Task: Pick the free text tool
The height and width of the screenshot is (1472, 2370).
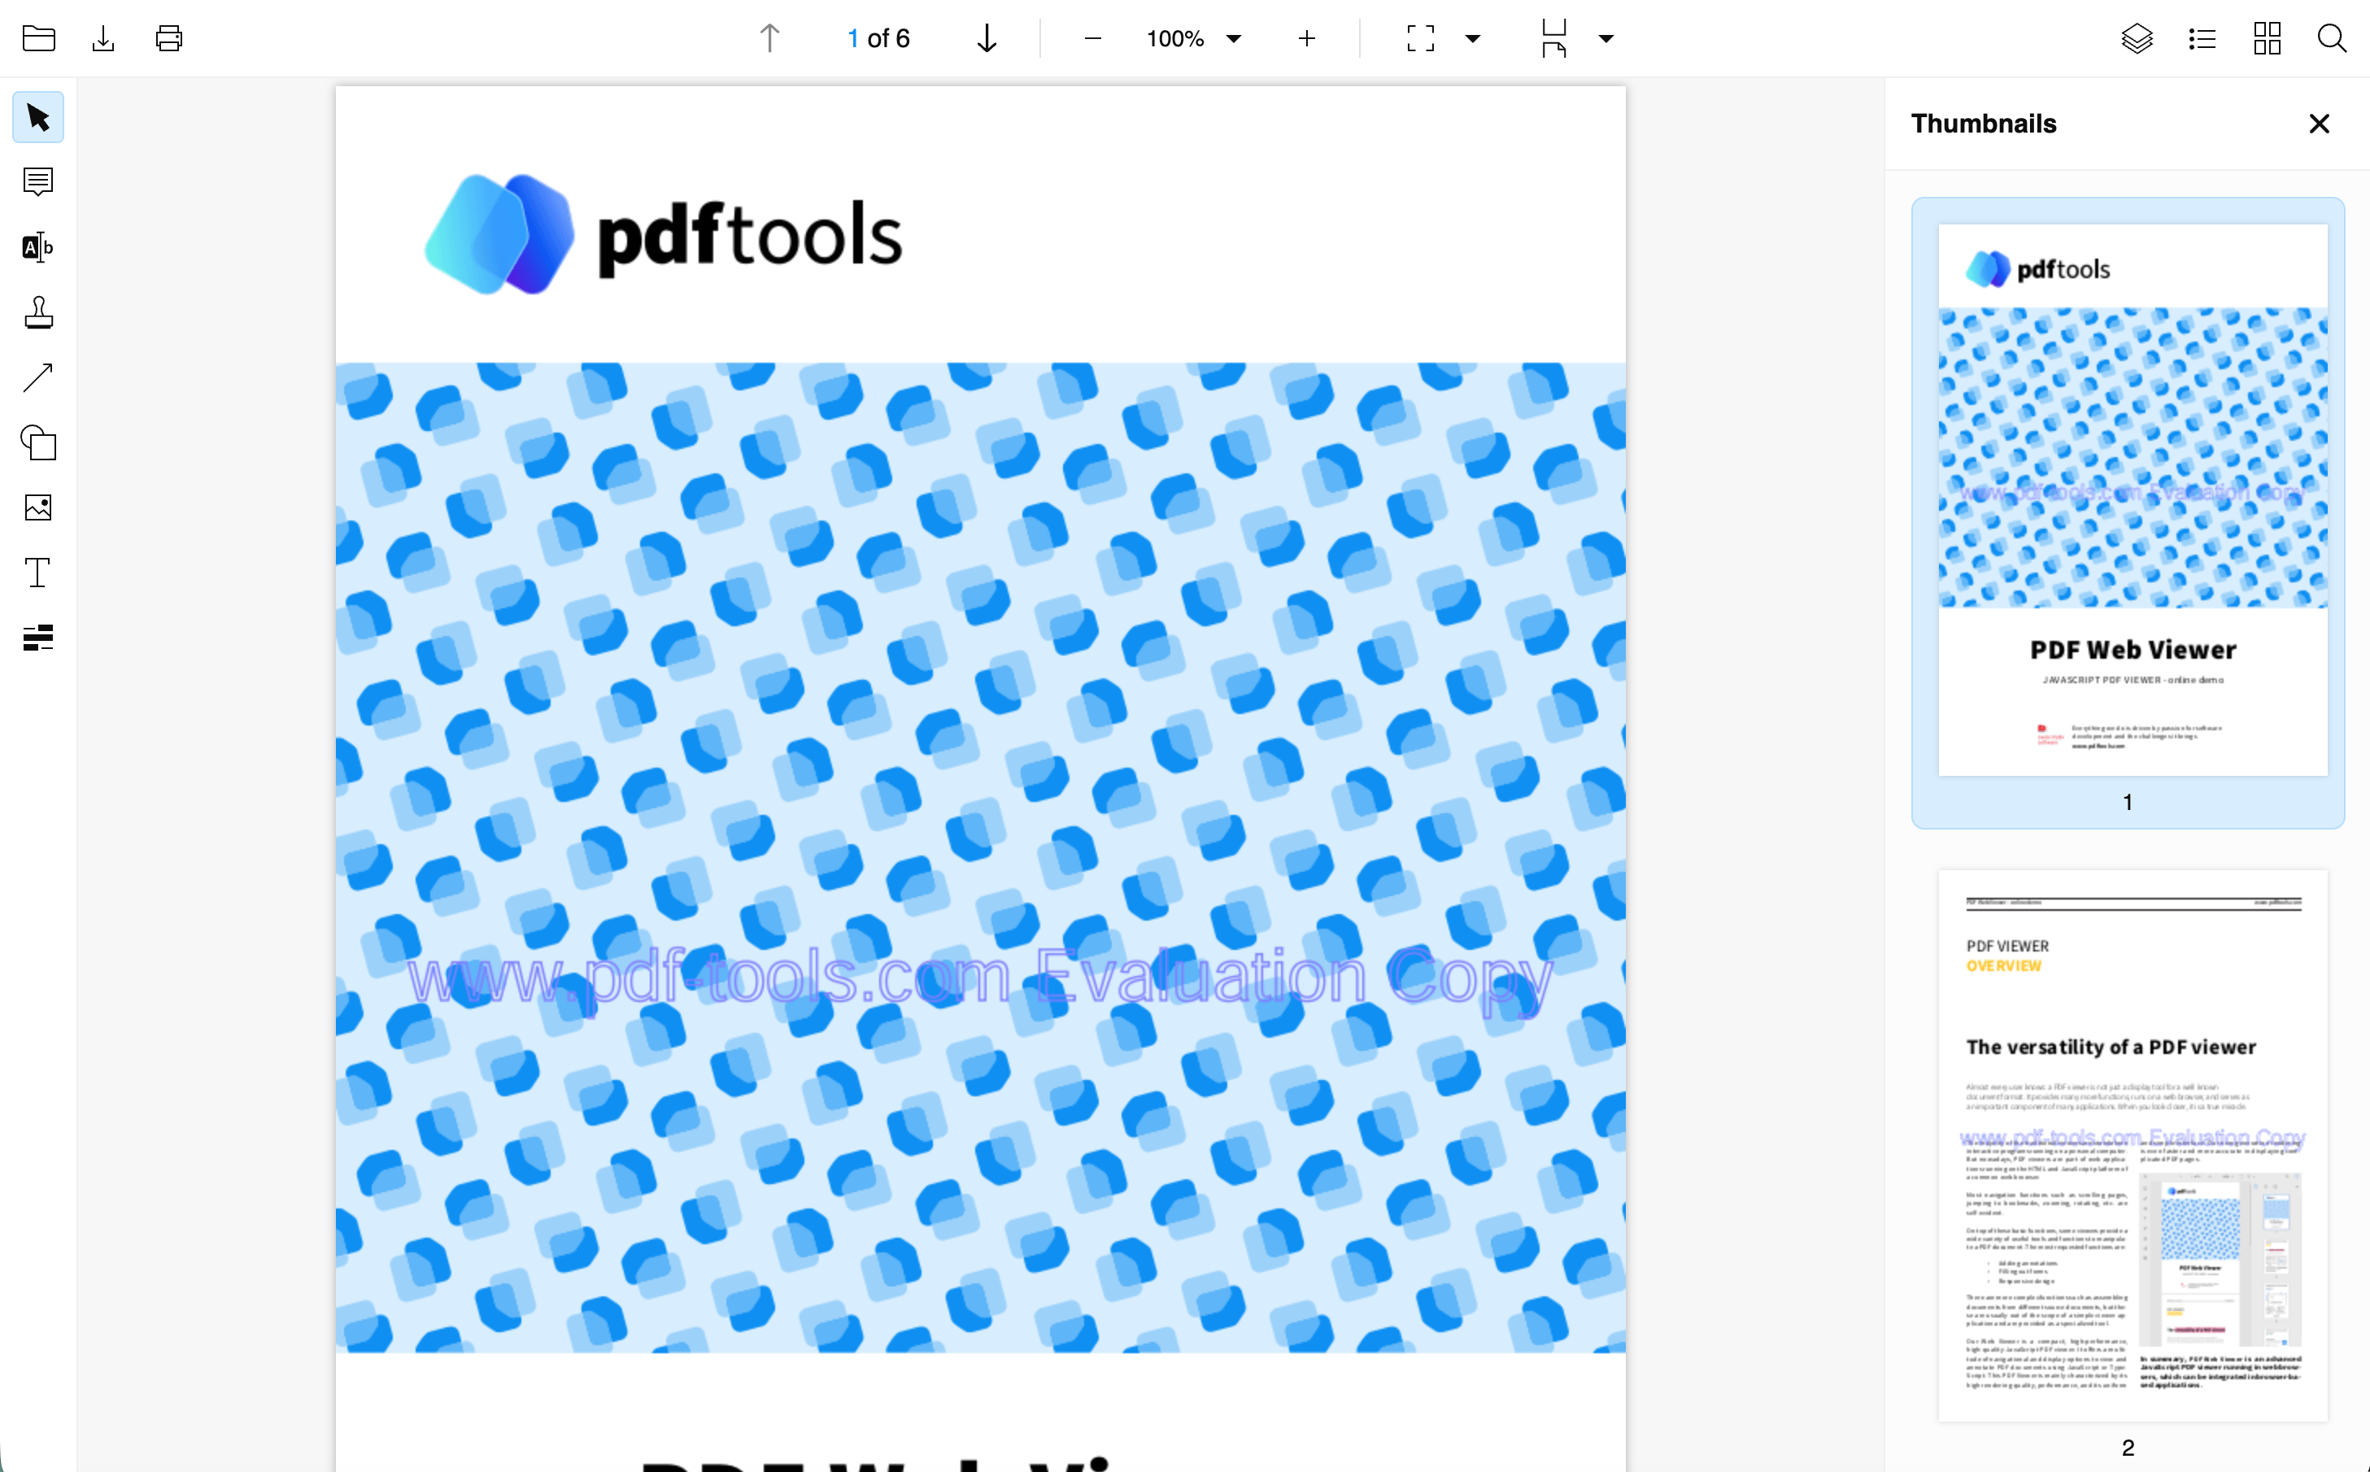Action: tap(38, 573)
